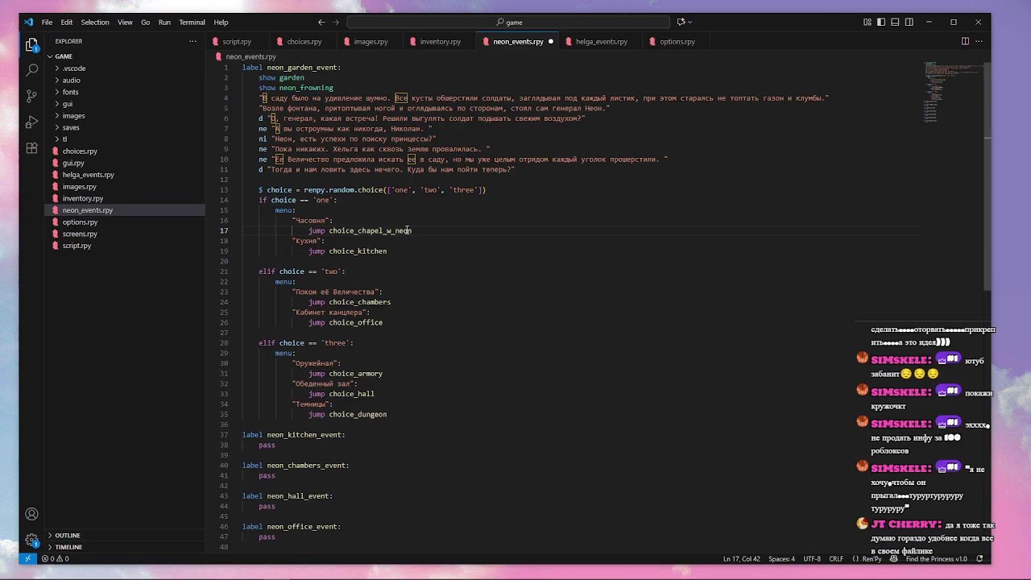Screen dimensions: 1031x580
Task: Switch to the choices.rpy tab
Action: (304, 41)
